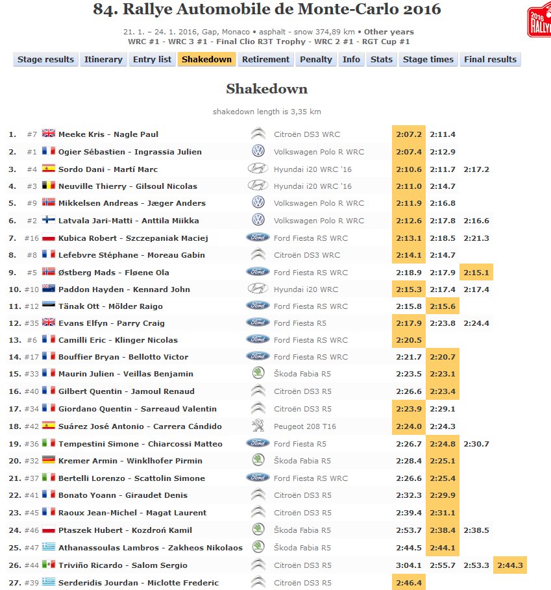Click the British flag beside Meeke Kris
This screenshot has height=590, width=551.
point(49,133)
